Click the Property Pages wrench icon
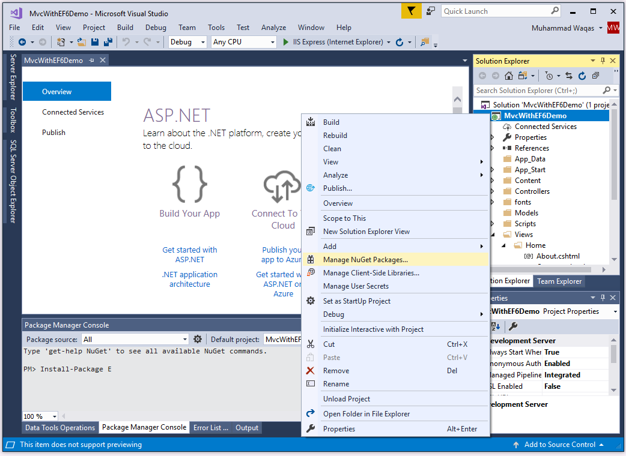626x456 pixels. click(513, 326)
